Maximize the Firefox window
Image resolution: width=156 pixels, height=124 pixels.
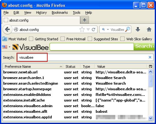(x=143, y=5)
